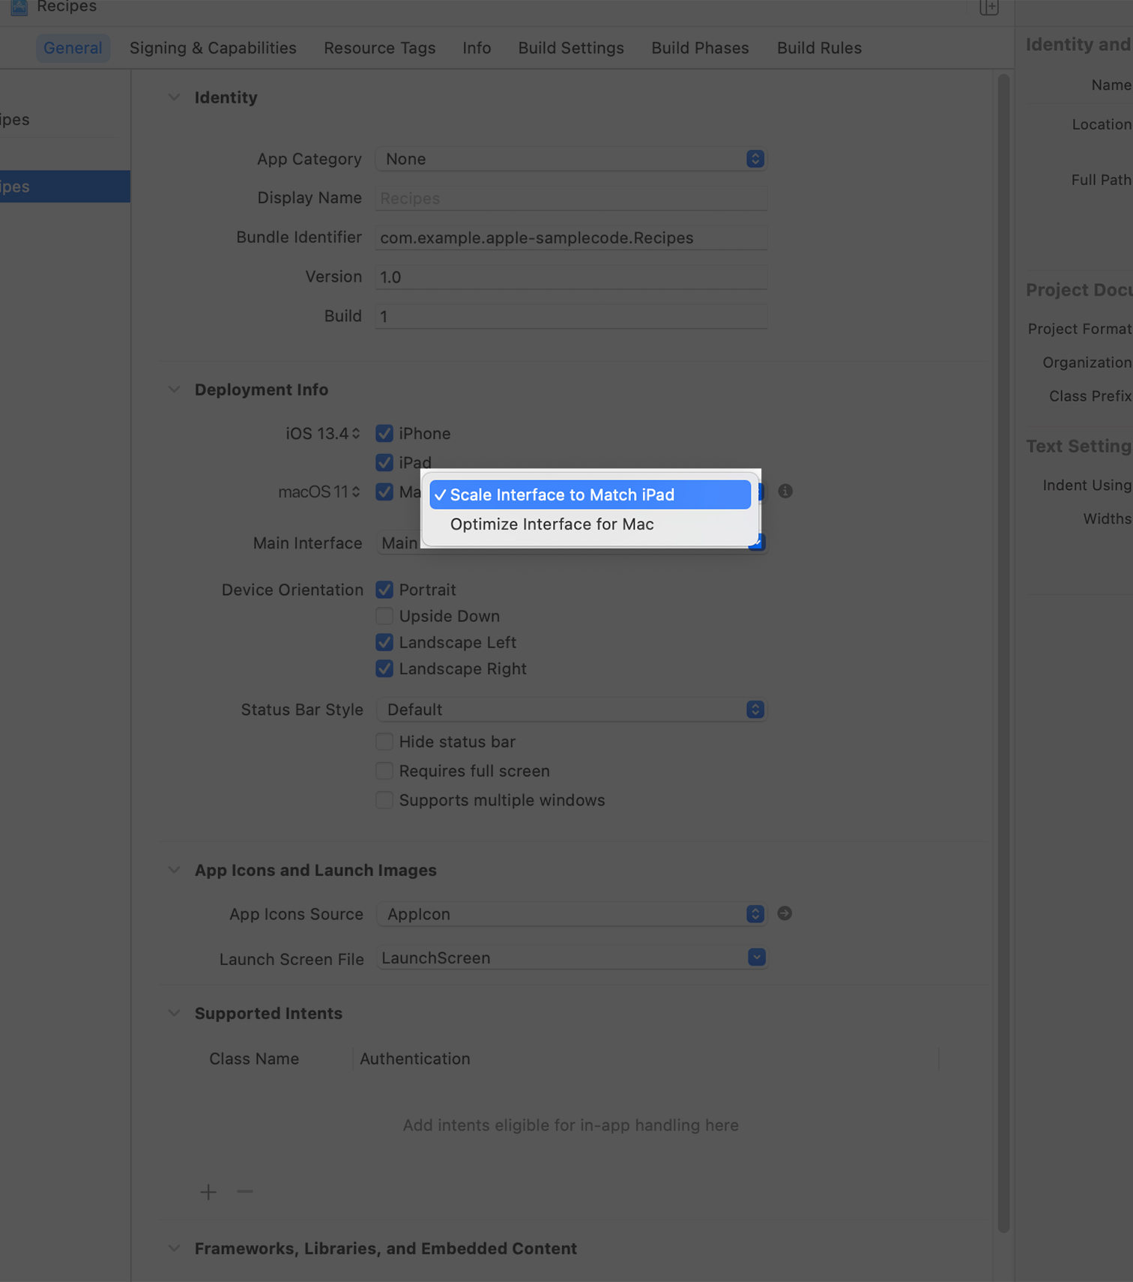Uncheck the iPhone checkbox
This screenshot has height=1282, width=1133.
point(384,434)
